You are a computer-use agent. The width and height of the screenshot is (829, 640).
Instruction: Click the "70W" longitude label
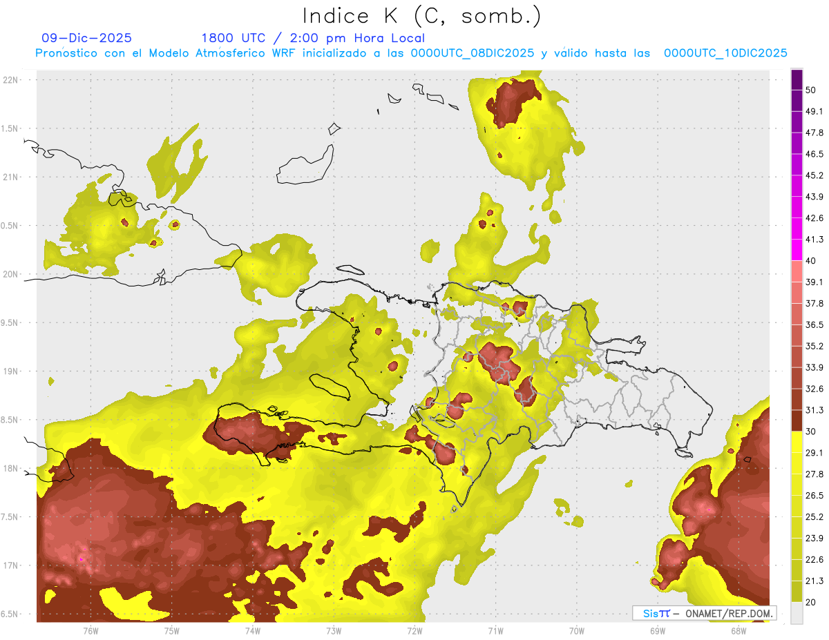coord(577,630)
